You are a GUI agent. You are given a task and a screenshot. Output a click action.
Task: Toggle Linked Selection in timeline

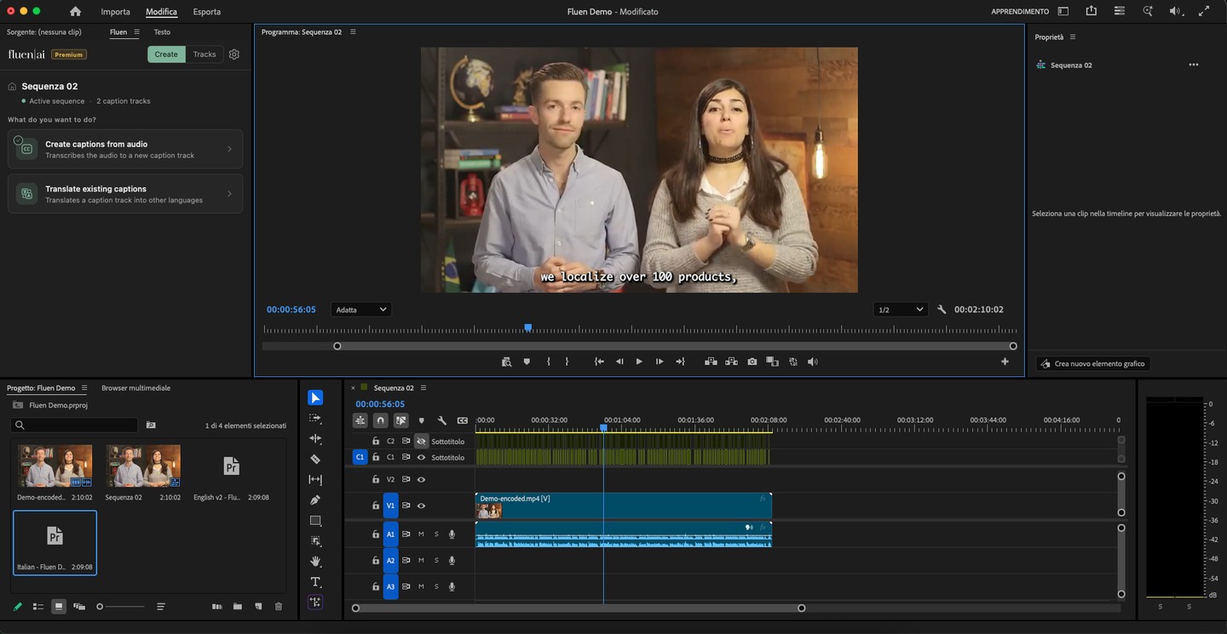(400, 420)
